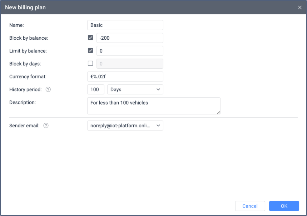Expand the Sender email dropdown
This screenshot has width=307, height=216.
coord(125,126)
